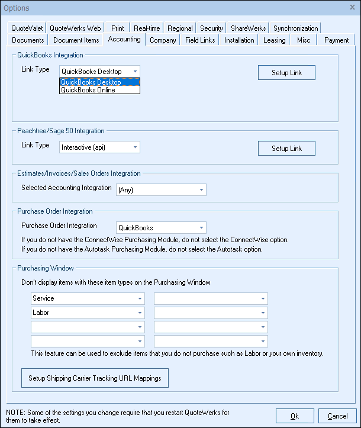Click Setup Link for QuickBooks Integration
Screen dimensions: 361x428
(x=286, y=73)
